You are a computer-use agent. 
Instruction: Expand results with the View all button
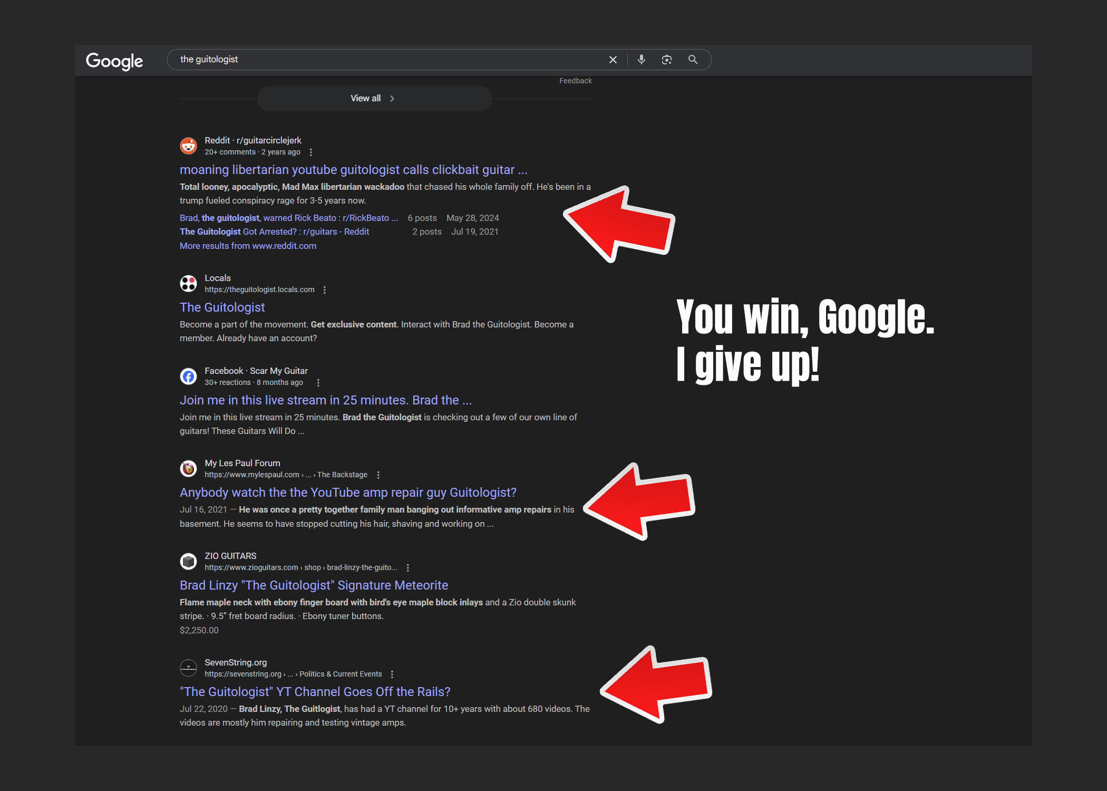coord(374,99)
